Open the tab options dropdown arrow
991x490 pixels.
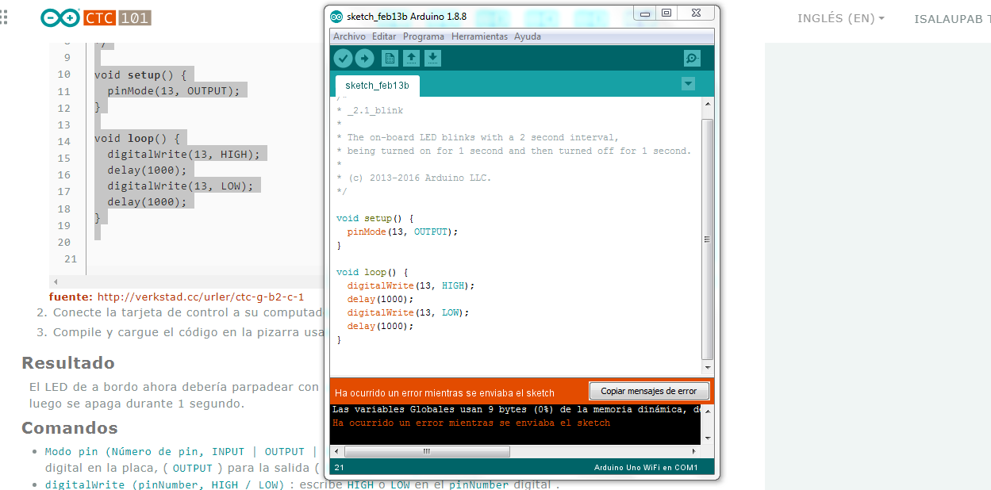(689, 84)
